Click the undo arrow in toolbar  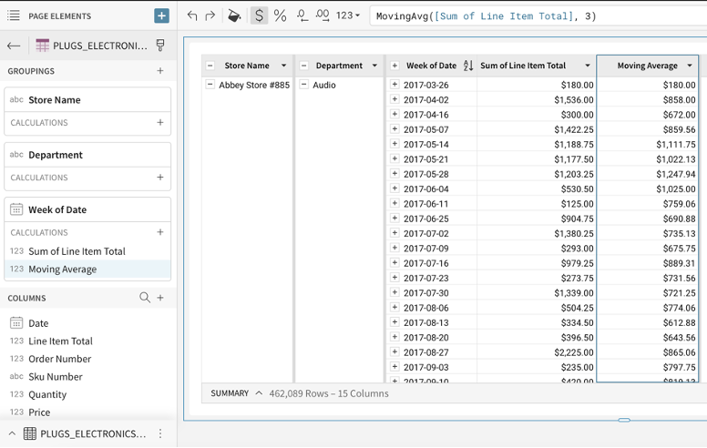(192, 15)
